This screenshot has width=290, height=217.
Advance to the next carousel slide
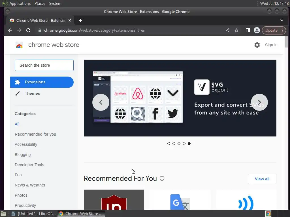[x=259, y=102]
